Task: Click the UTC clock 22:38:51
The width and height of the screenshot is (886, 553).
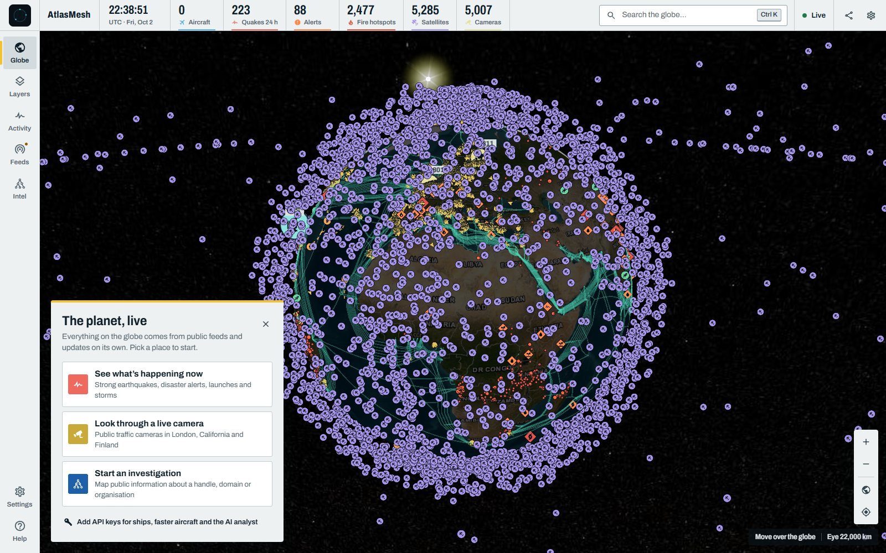Action: tap(128, 10)
